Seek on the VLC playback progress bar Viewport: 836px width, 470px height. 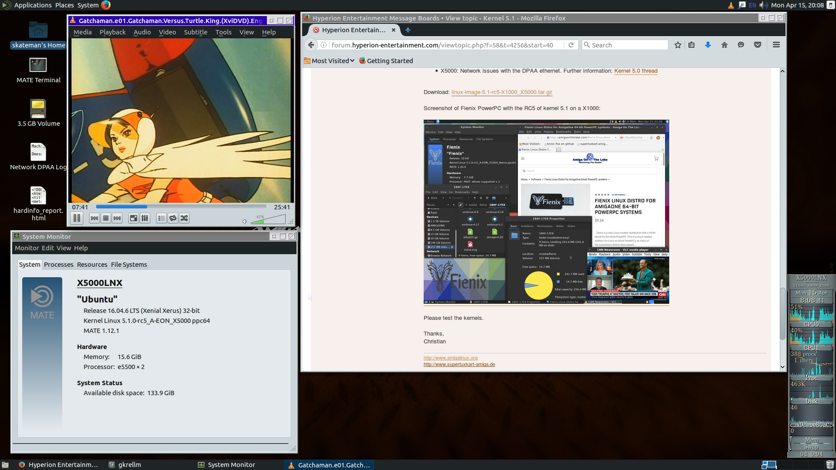coord(181,207)
